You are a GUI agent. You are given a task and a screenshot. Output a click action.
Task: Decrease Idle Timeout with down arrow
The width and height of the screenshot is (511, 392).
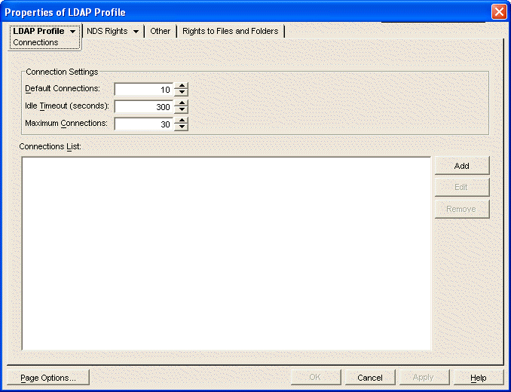click(x=181, y=110)
